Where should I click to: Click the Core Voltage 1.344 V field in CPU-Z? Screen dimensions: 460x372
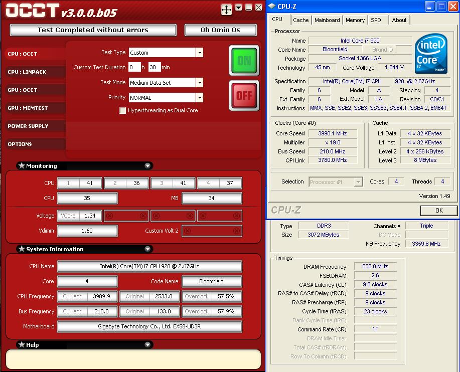395,67
